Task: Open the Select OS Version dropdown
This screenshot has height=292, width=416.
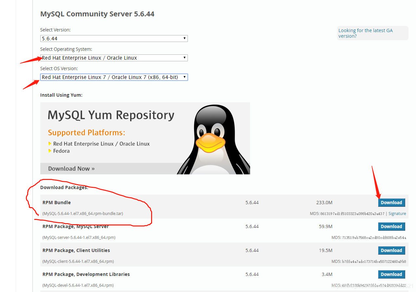Action: (114, 77)
